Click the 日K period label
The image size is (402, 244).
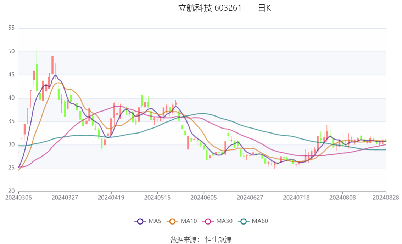pos(264,8)
